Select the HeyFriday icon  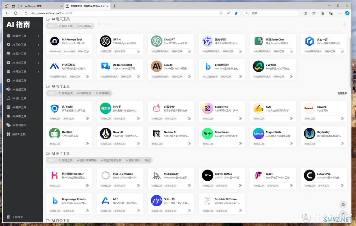tap(310, 133)
